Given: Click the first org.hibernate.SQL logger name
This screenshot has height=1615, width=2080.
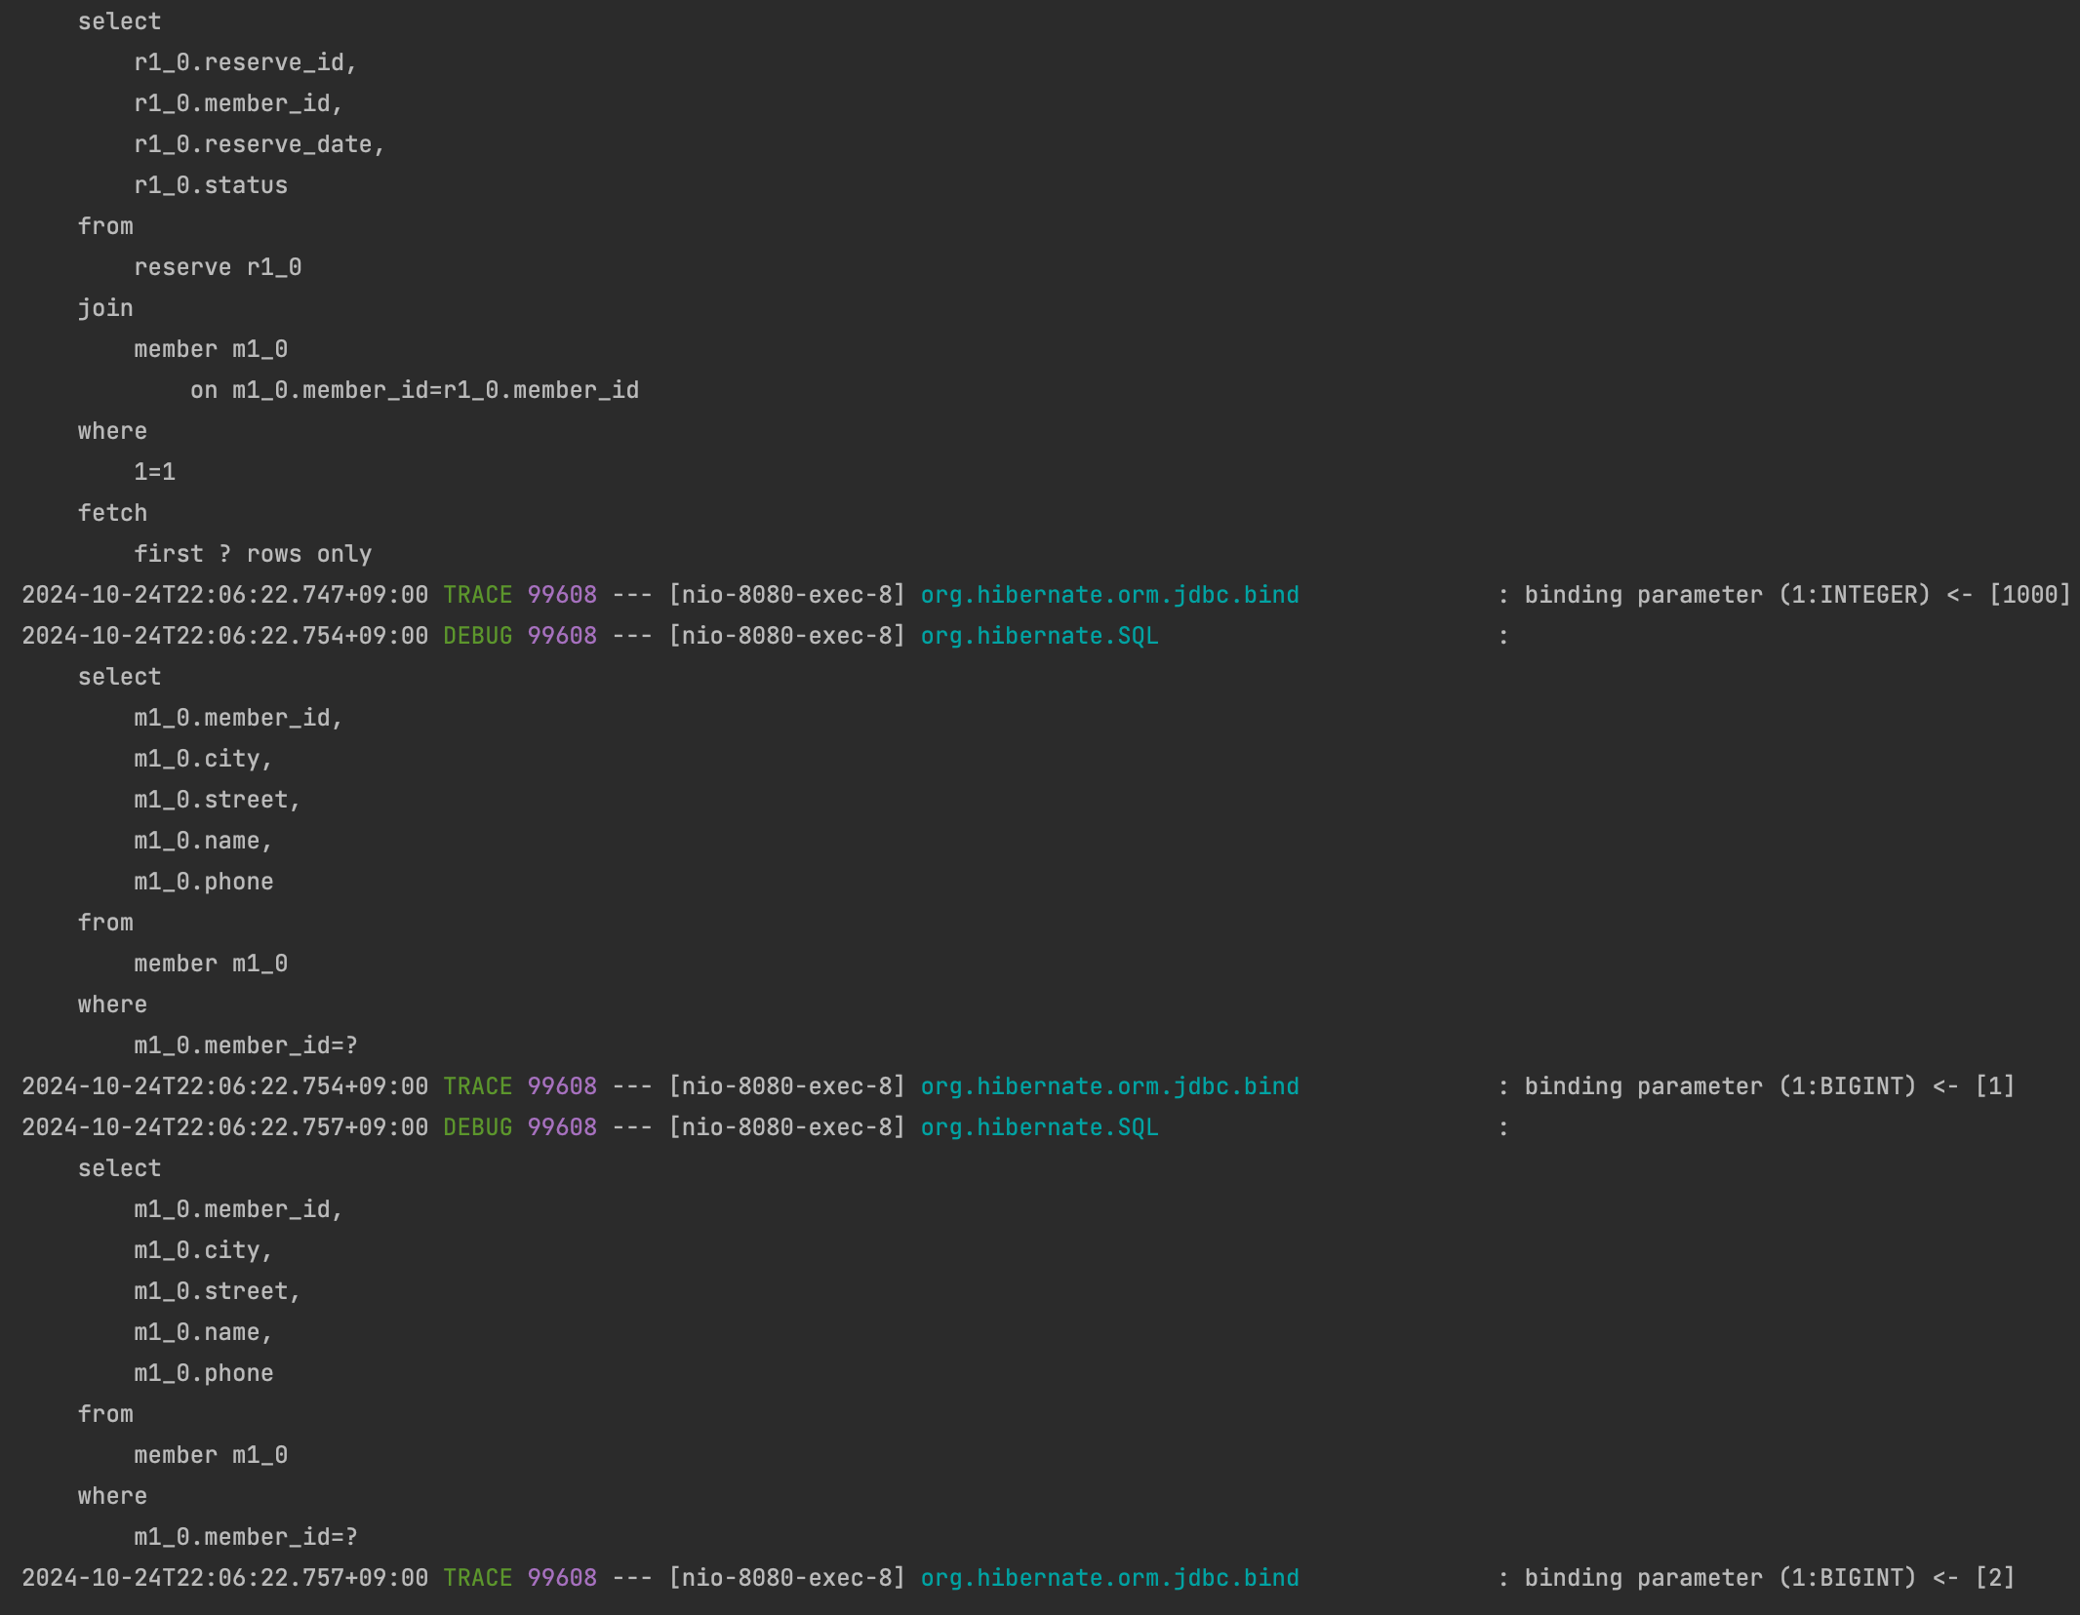Looking at the screenshot, I should (x=1039, y=636).
